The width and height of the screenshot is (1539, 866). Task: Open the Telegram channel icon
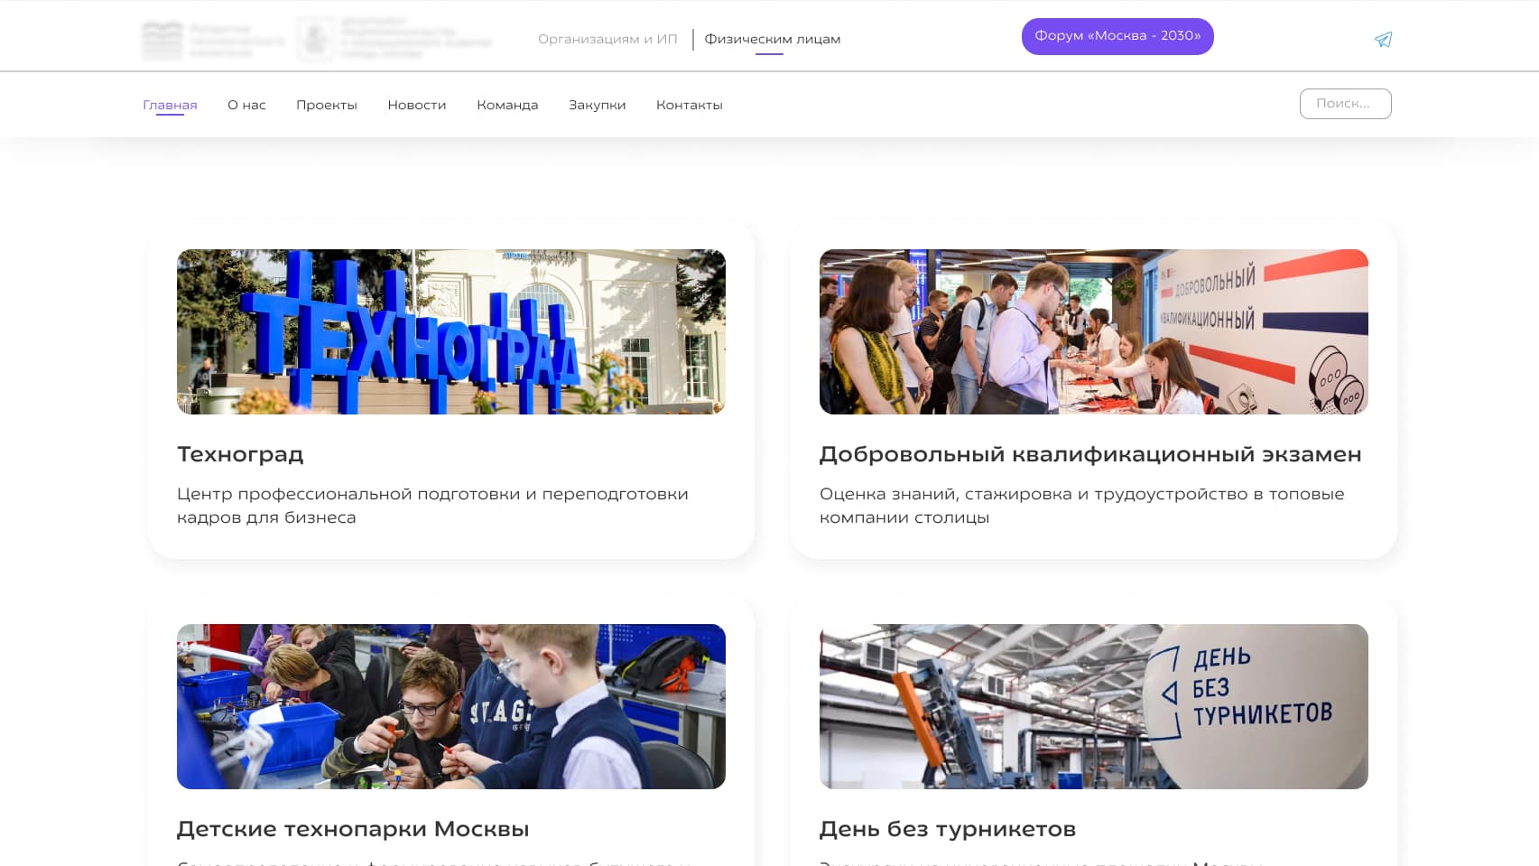click(1383, 40)
